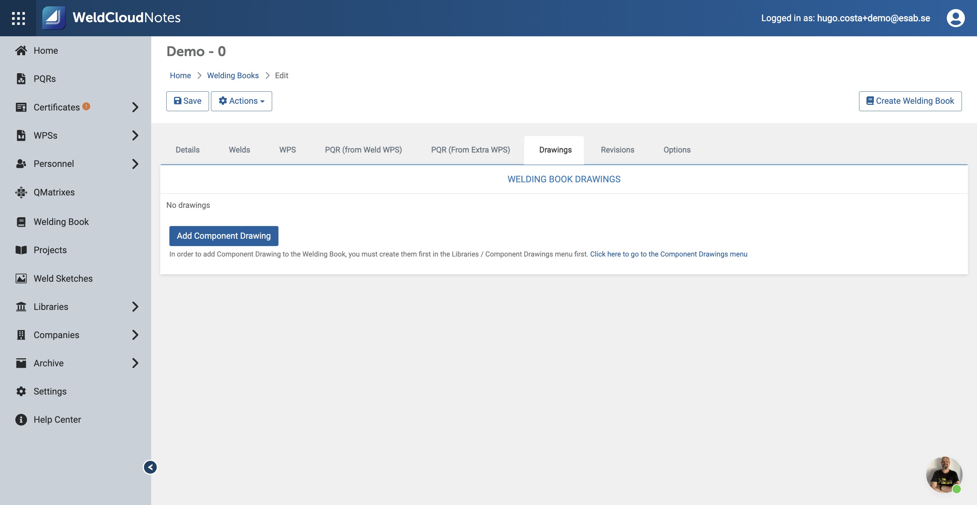
Task: Follow the Component Drawings menu link
Action: pyautogui.click(x=668, y=254)
